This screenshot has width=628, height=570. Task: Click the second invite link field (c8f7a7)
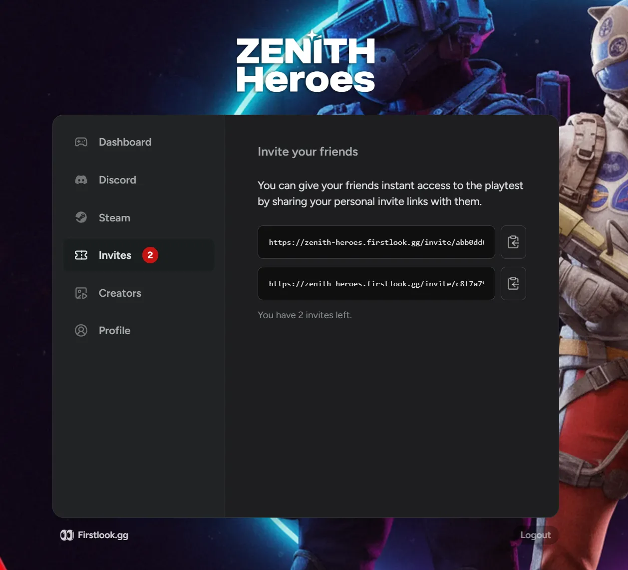(376, 284)
